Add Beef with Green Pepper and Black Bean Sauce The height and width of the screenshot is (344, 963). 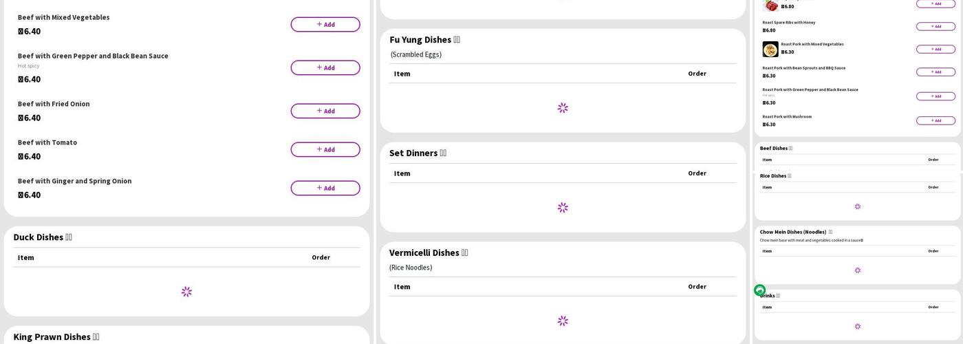(325, 67)
